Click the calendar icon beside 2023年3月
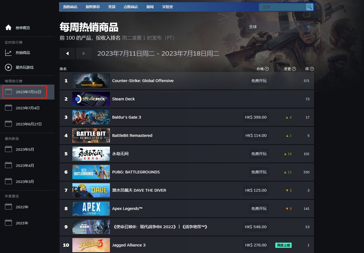 coord(8,181)
